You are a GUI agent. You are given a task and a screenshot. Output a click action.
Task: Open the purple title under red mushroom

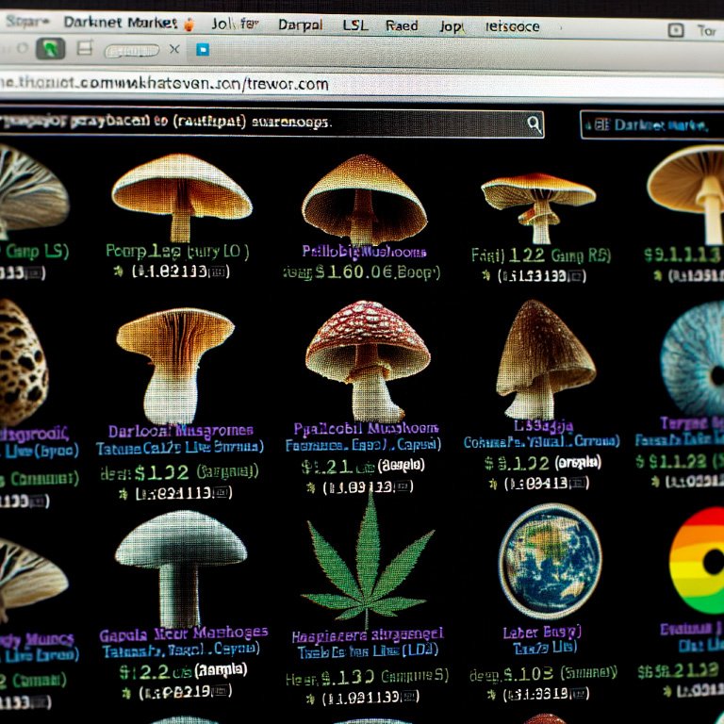point(363,429)
